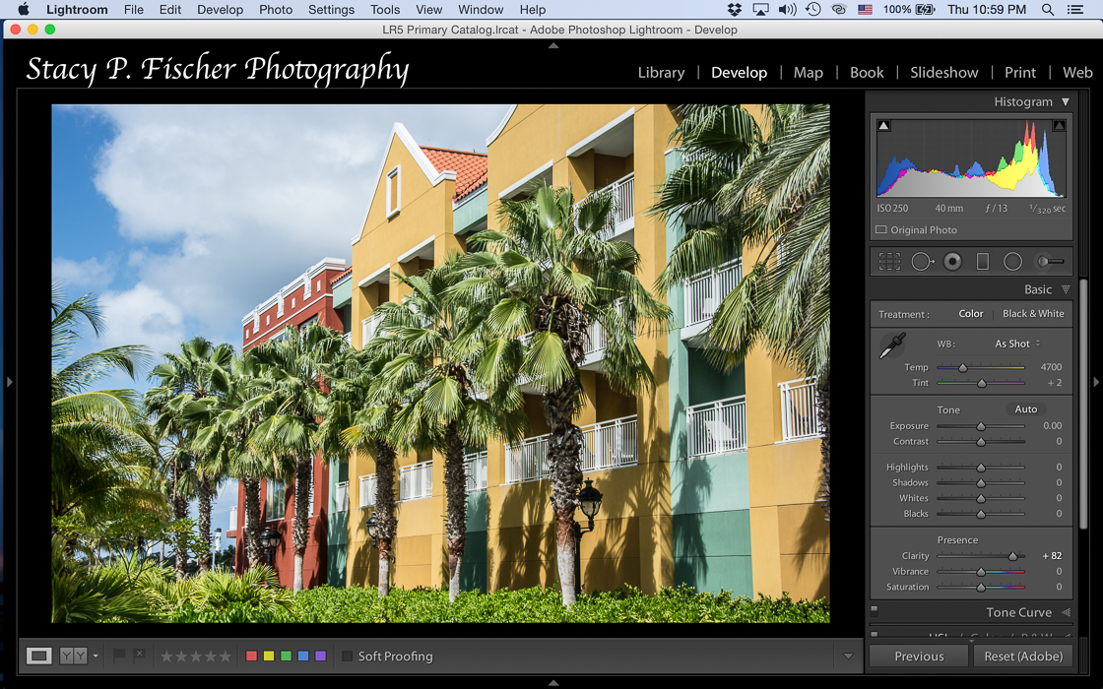Open Time Machine menu bar icon

tap(813, 10)
